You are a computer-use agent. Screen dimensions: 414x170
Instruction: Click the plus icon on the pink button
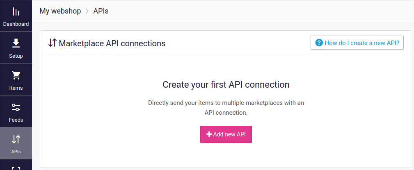click(x=209, y=134)
